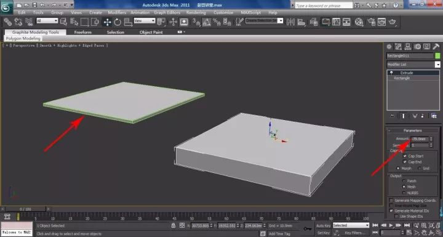443x237 pixels.
Task: Open the Modifiers menu
Action: click(117, 12)
